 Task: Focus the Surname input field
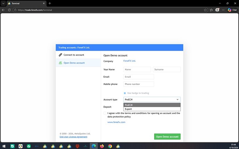[167, 69]
